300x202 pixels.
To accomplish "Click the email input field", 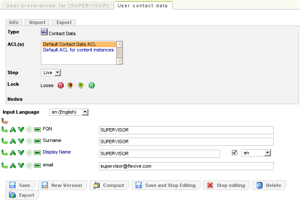I will (x=186, y=166).
